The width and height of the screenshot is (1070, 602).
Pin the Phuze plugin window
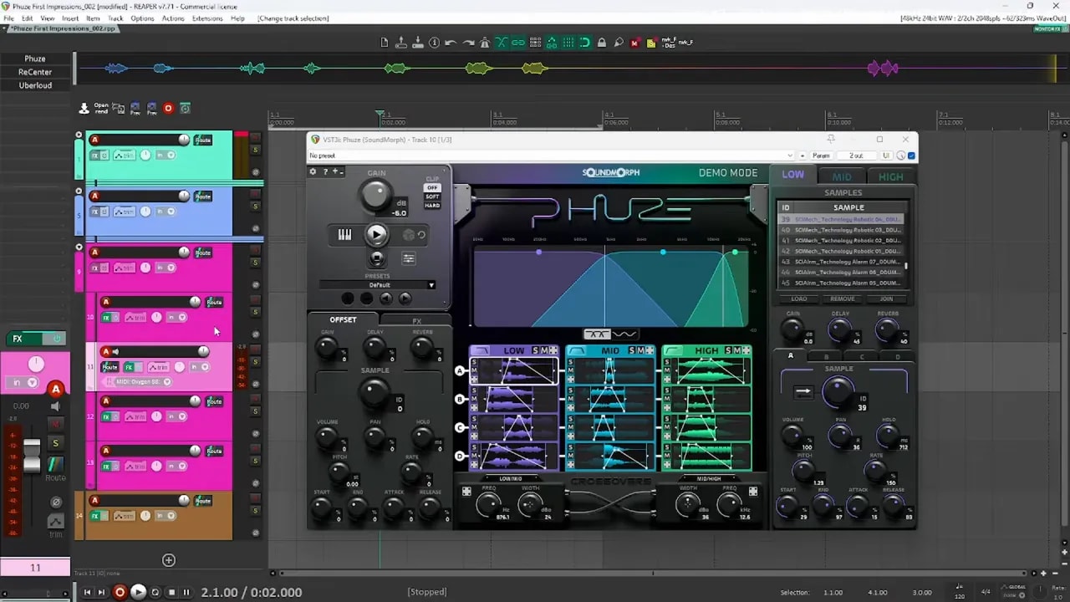click(x=831, y=139)
